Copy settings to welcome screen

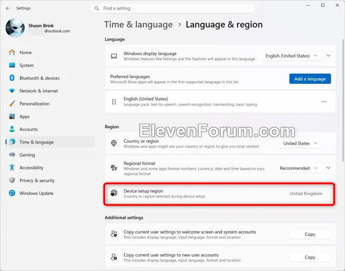pos(310,234)
